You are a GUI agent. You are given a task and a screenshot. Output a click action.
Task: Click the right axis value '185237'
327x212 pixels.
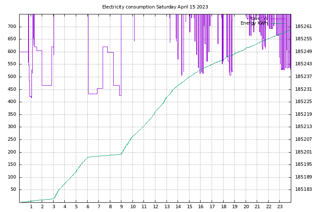point(304,76)
